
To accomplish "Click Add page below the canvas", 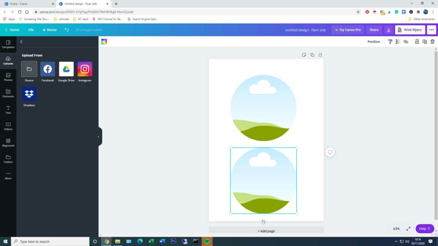I will point(266,231).
